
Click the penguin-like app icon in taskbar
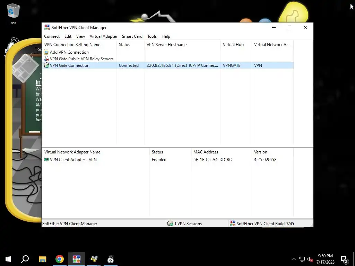[x=111, y=259]
